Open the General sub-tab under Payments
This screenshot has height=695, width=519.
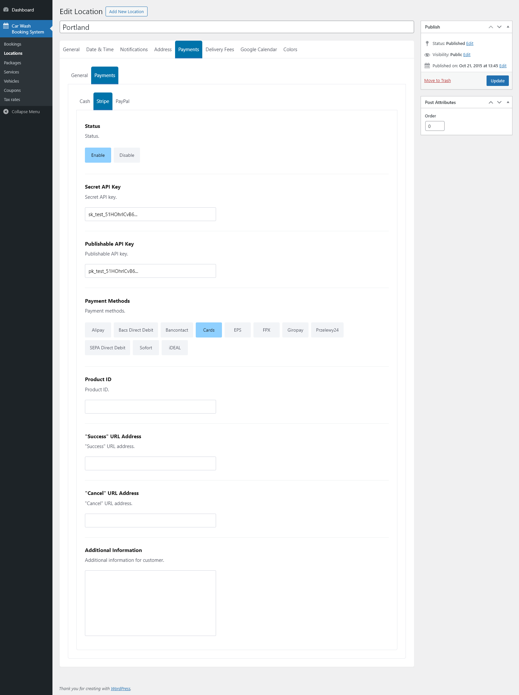point(79,75)
